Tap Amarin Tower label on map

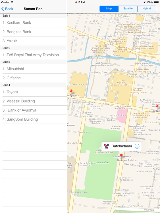pos(140,118)
